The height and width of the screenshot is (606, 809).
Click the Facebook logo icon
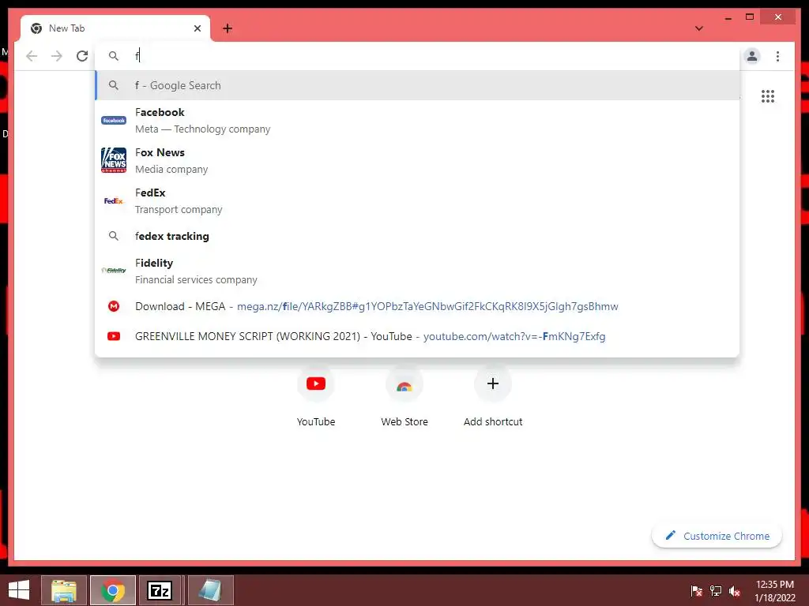[114, 120]
